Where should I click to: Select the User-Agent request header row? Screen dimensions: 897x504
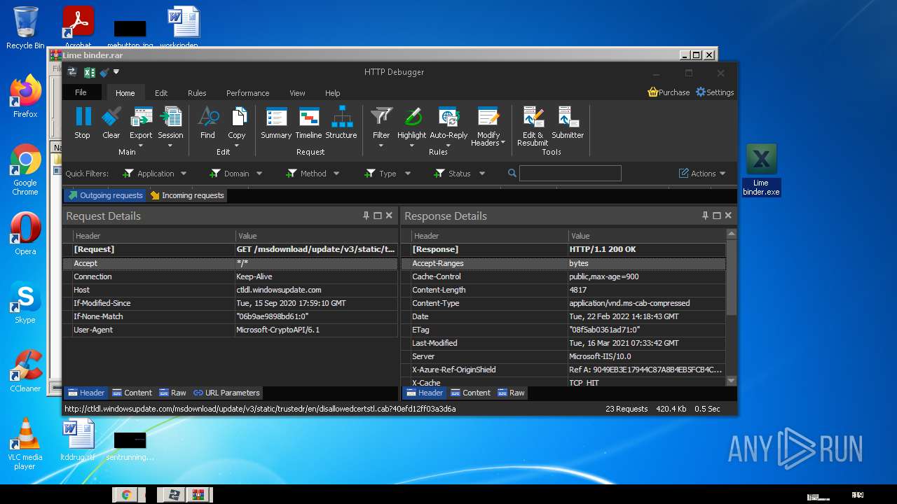coord(231,330)
